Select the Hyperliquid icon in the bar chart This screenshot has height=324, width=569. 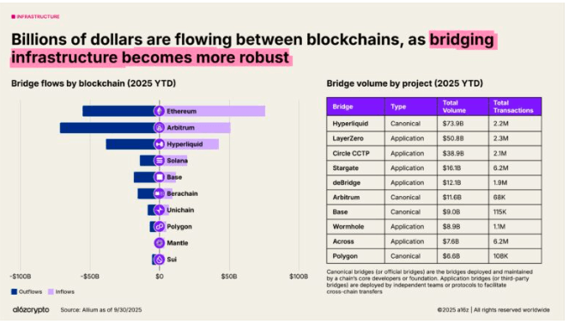pos(159,144)
